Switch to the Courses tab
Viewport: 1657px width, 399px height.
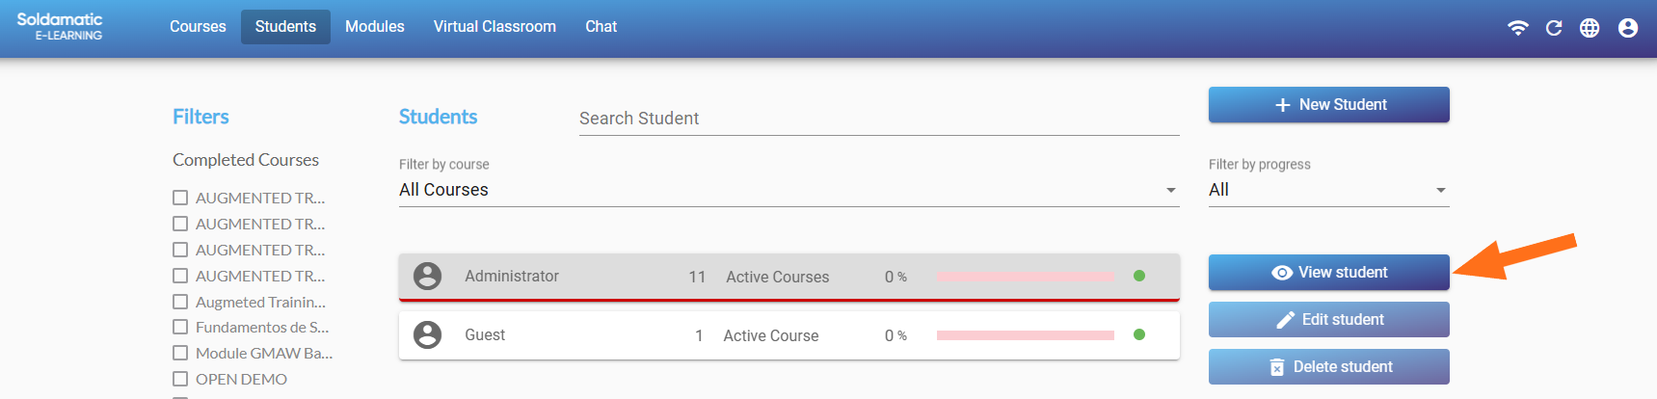click(x=198, y=27)
